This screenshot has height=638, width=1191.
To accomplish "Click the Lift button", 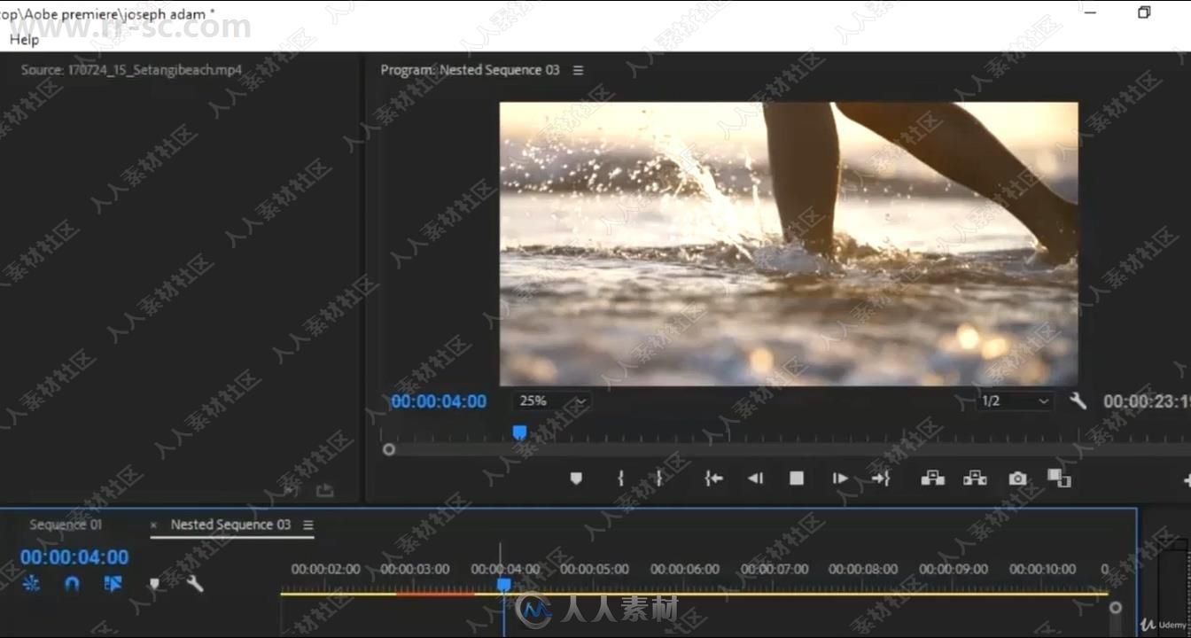I will (x=932, y=478).
